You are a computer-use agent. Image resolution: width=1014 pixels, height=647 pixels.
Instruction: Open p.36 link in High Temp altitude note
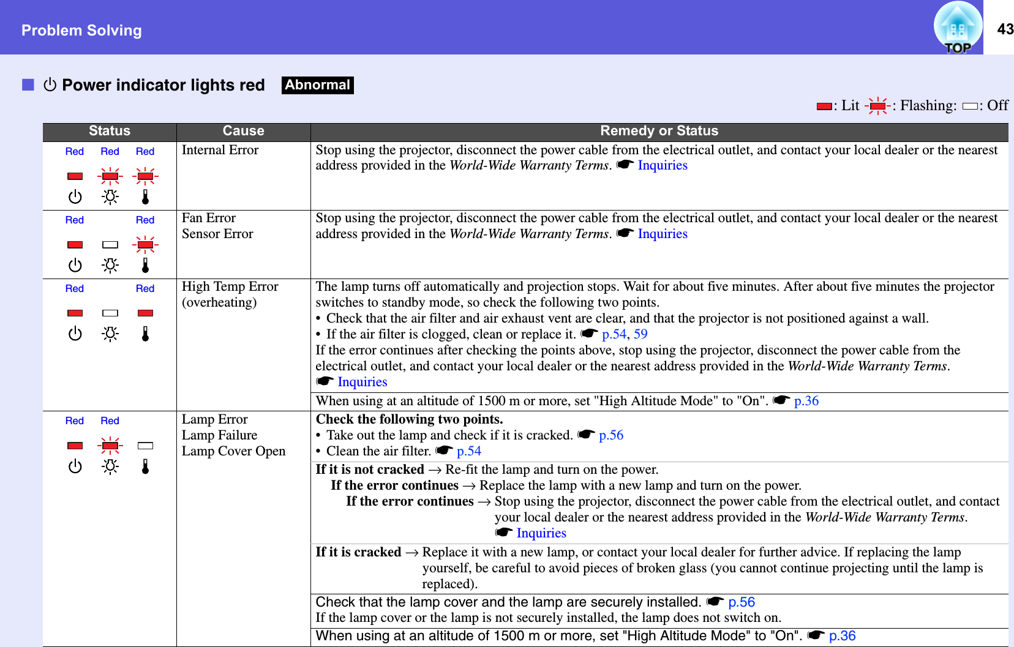pos(806,401)
